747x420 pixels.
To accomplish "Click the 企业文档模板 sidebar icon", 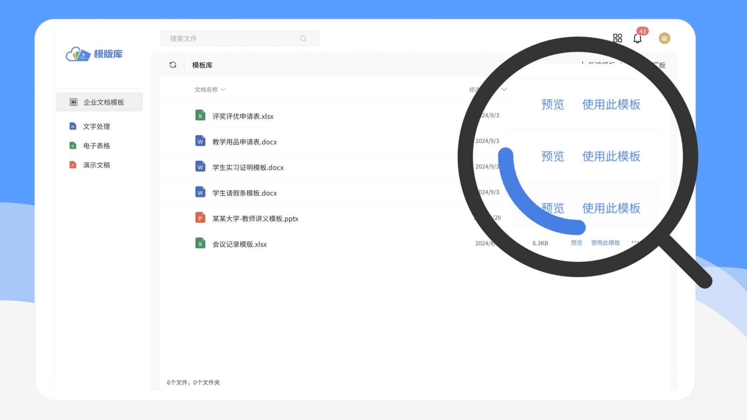I will 74,102.
